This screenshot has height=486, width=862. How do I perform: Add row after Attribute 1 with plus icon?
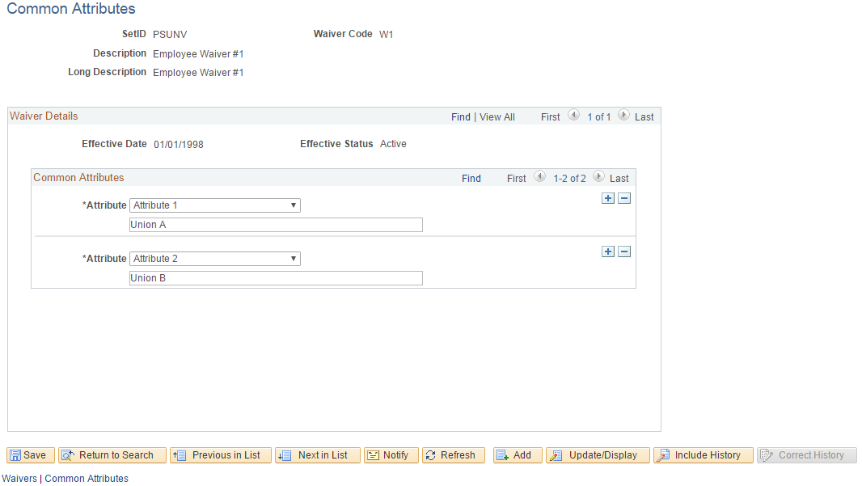coord(607,198)
